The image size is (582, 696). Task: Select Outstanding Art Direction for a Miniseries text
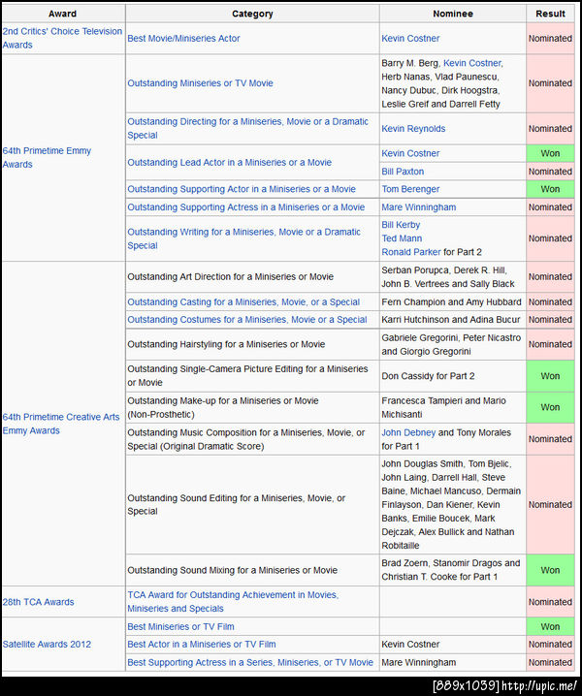(x=230, y=277)
